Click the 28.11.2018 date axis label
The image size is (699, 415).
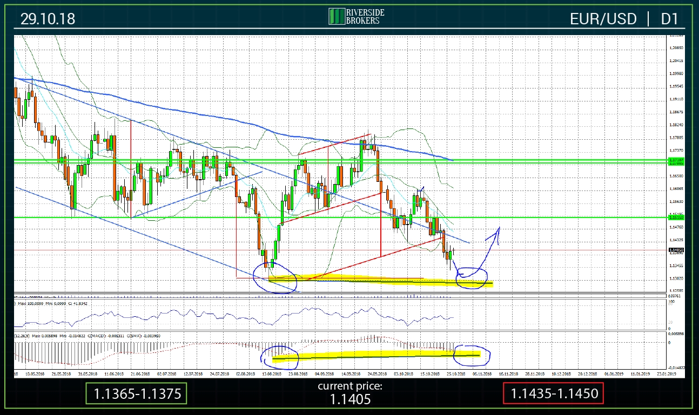536,373
